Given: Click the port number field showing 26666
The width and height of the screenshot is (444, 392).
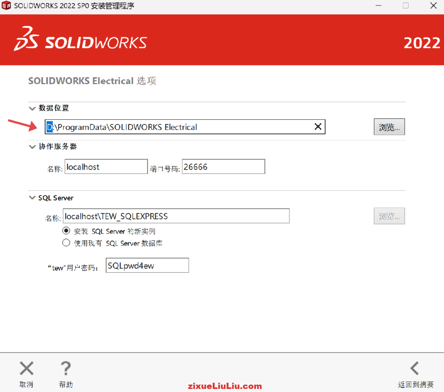Looking at the screenshot, I should click(223, 167).
